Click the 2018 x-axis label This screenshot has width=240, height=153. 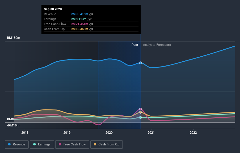pos(25,133)
